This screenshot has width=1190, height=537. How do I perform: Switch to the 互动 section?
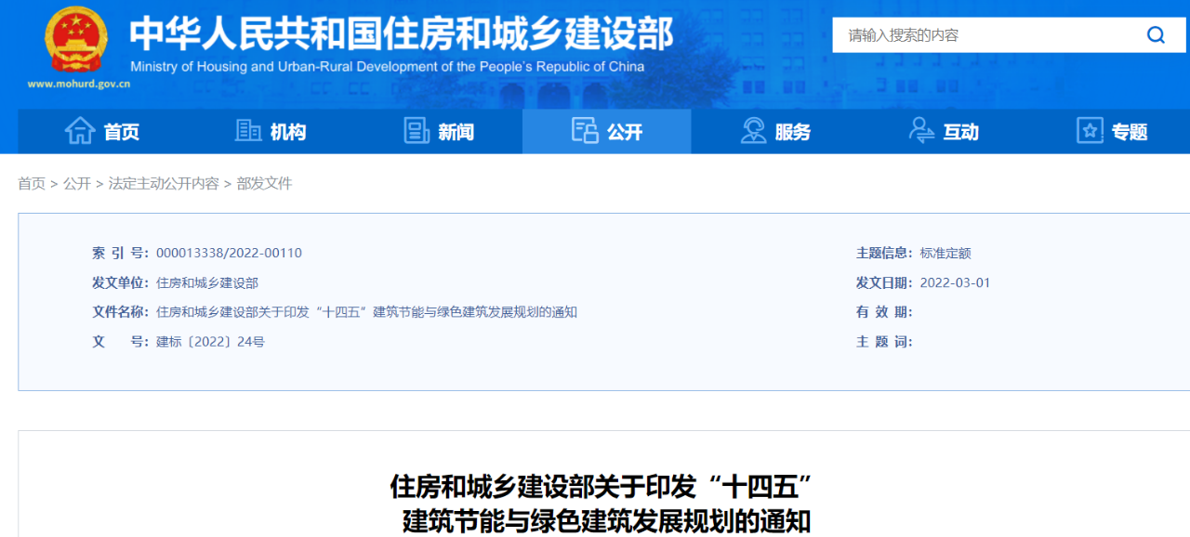[x=944, y=131]
